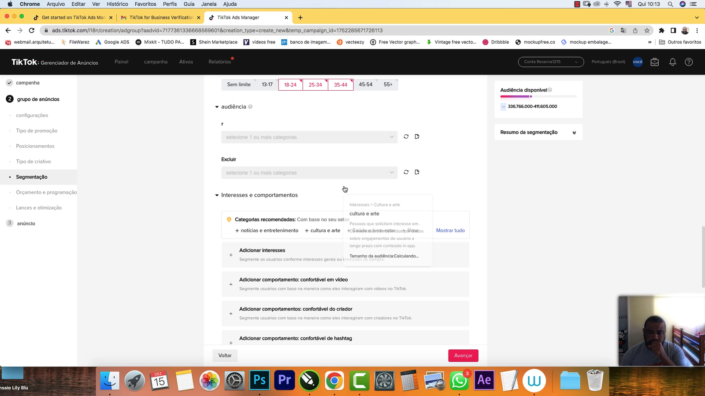This screenshot has width=705, height=396.
Task: Reload the page with the browser refresh button
Action: click(31, 30)
